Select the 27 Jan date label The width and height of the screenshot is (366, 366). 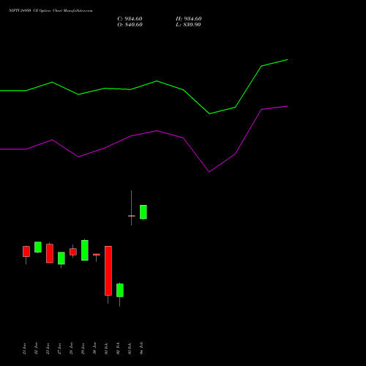coord(59,348)
